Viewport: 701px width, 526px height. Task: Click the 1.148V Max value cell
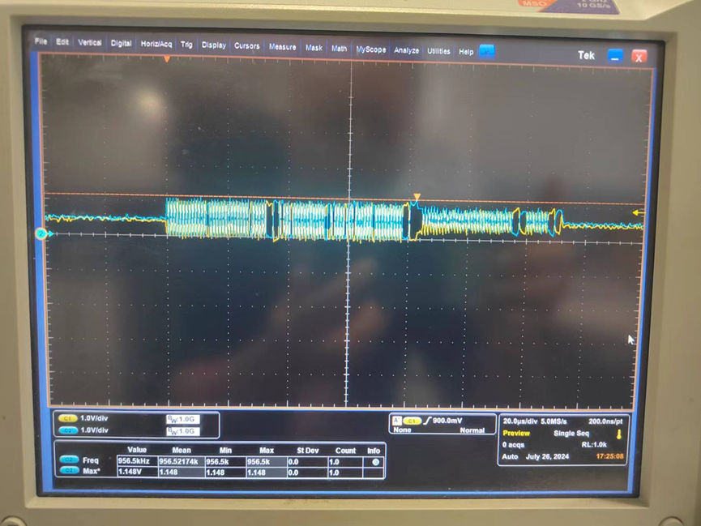coord(137,472)
